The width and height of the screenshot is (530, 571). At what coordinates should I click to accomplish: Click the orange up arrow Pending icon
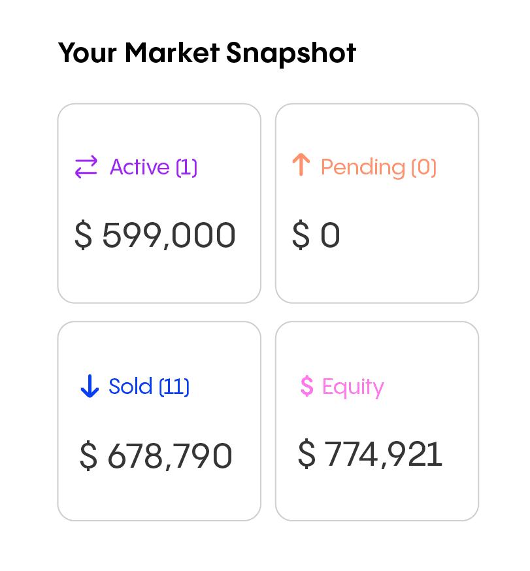301,165
